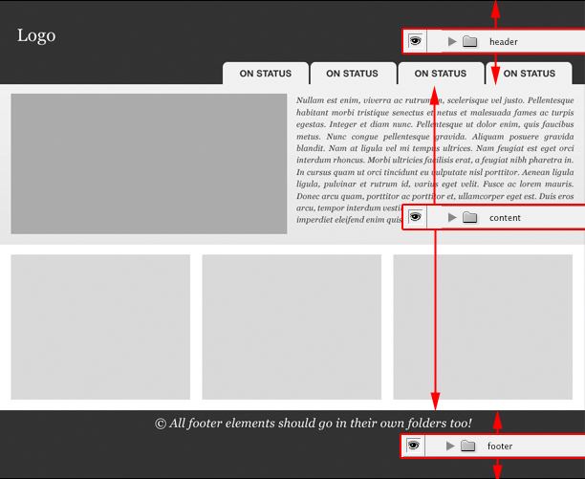Image resolution: width=585 pixels, height=479 pixels.
Task: Select the header layer group name
Action: point(504,42)
